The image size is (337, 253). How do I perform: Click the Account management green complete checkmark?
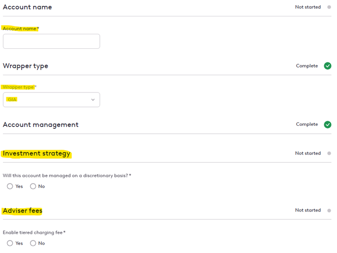(328, 124)
